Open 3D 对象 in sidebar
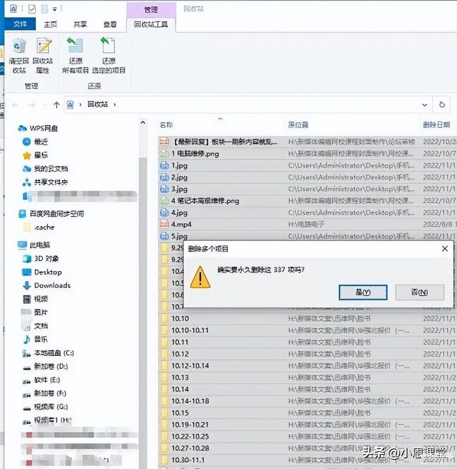457x469 pixels. click(x=46, y=258)
